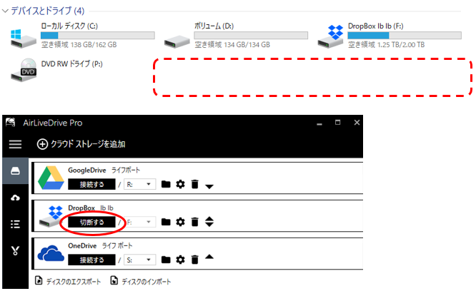Collapse the デバイスとドライブ section

5,11
